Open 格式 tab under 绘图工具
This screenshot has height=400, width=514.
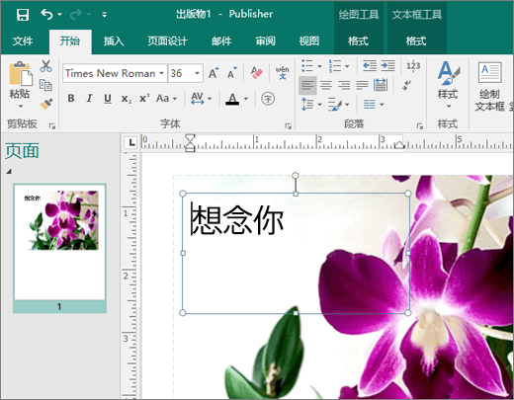tap(358, 41)
